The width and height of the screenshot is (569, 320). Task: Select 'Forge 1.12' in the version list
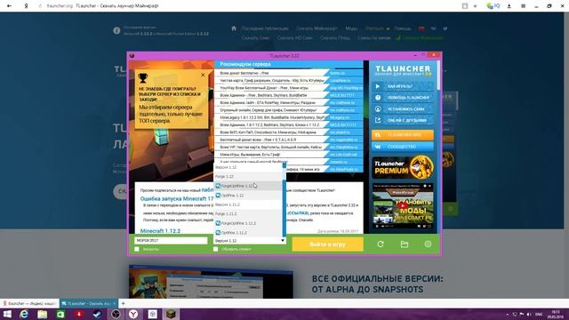(x=247, y=176)
